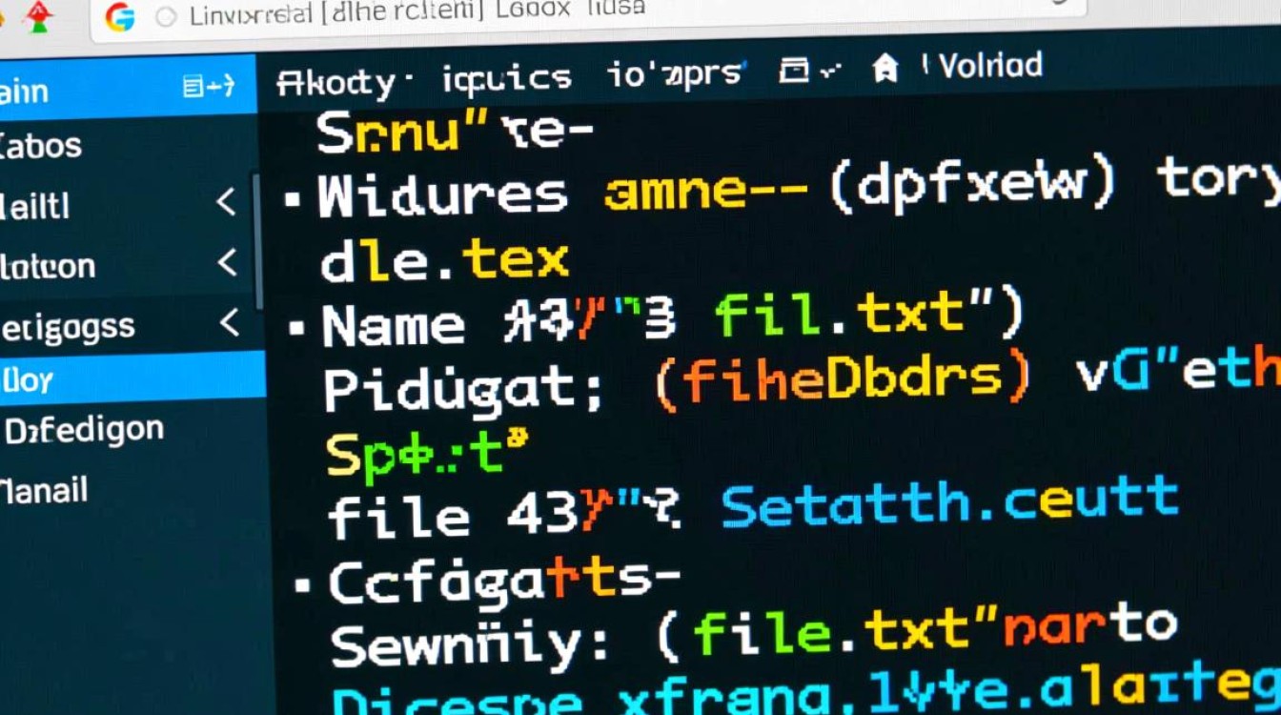Open the dropdown arrow next to the terminal icon
This screenshot has width=1281, height=715.
click(x=829, y=68)
